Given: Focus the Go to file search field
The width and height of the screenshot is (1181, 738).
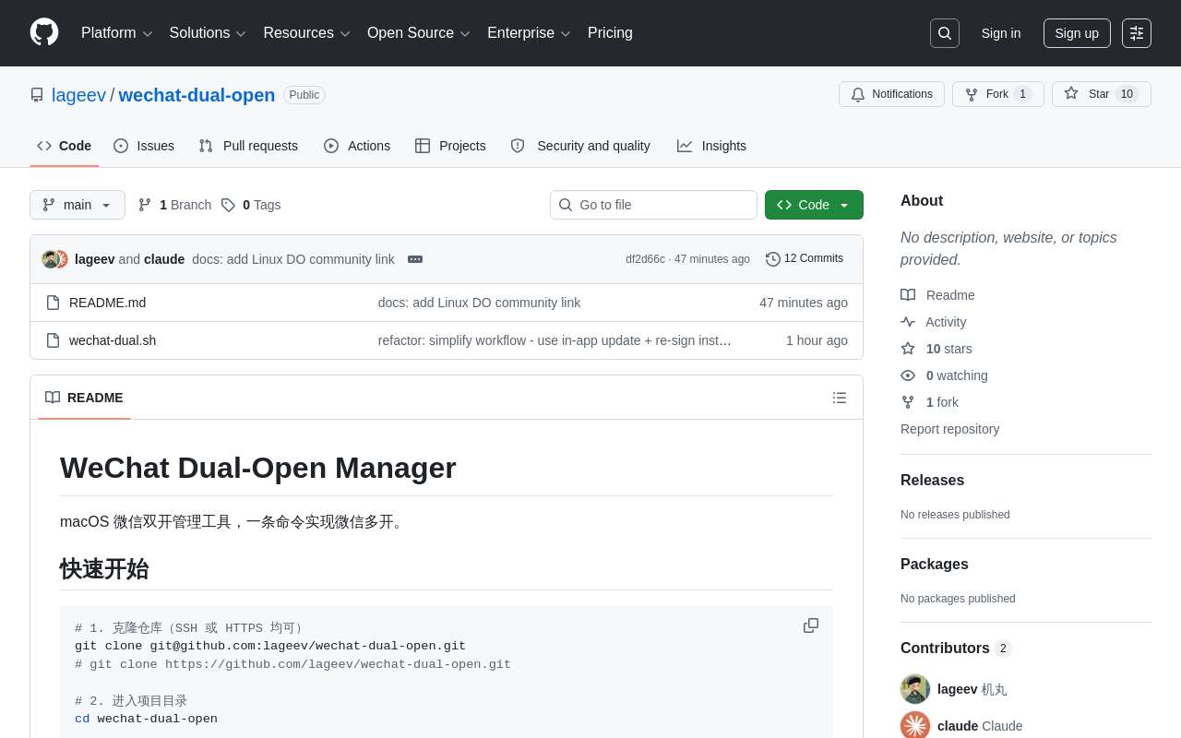Looking at the screenshot, I should coord(653,205).
